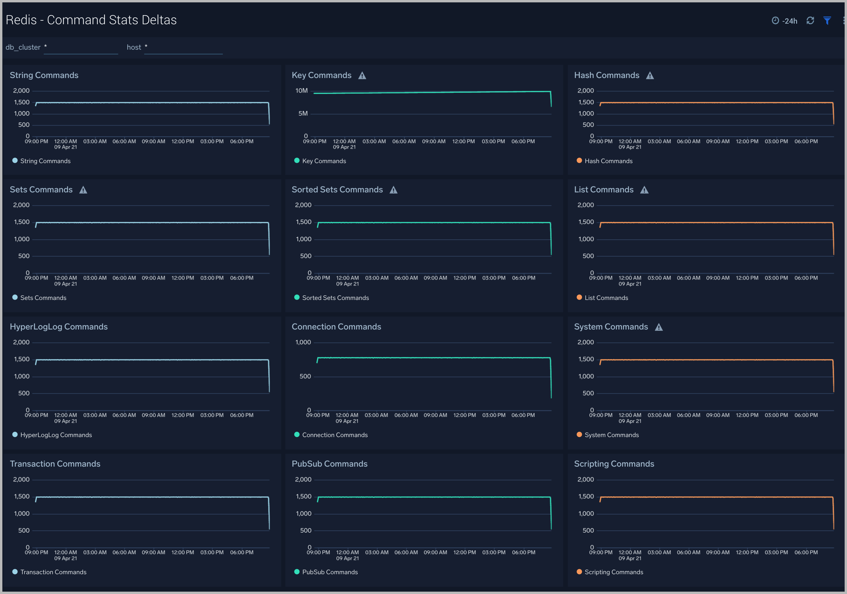Open the three-dot dashboard options menu
This screenshot has height=594, width=847.
click(844, 21)
